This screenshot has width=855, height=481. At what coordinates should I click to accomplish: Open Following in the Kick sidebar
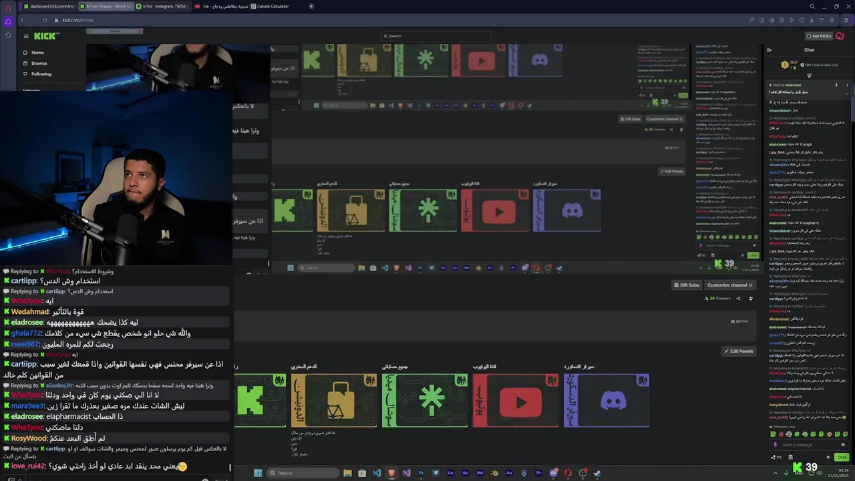pos(37,74)
